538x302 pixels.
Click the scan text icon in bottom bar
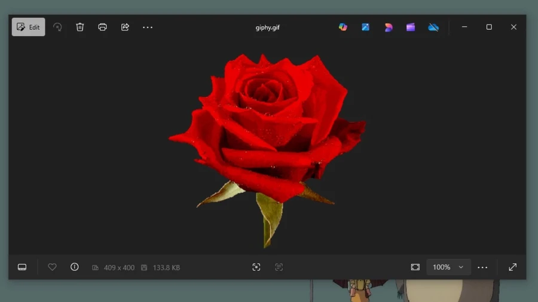click(279, 267)
